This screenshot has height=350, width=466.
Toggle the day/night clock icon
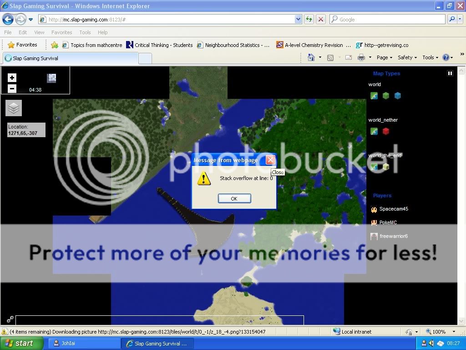click(51, 78)
